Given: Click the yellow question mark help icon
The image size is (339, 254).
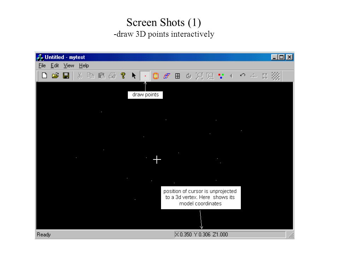Looking at the screenshot, I should [x=123, y=75].
